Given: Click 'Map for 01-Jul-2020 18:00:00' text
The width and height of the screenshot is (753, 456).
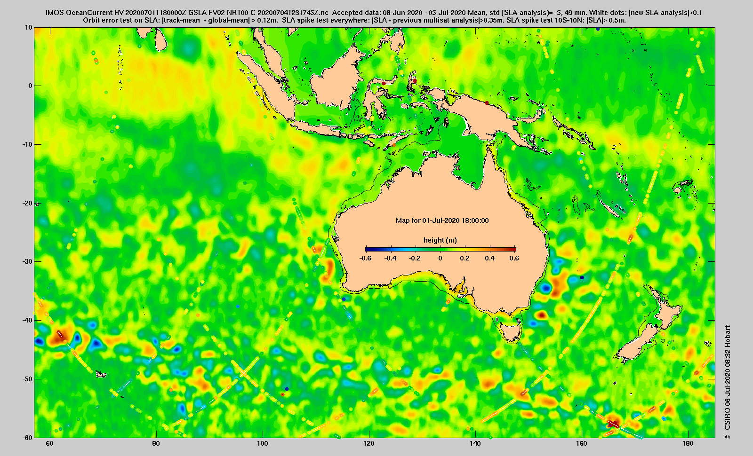Looking at the screenshot, I should click(442, 220).
